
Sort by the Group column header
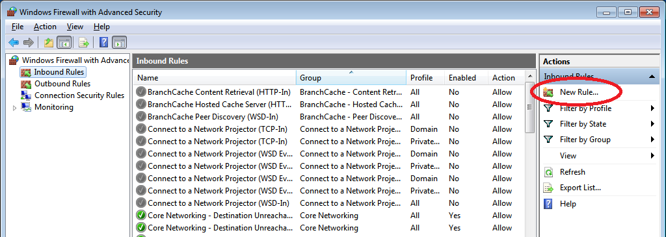tap(351, 78)
